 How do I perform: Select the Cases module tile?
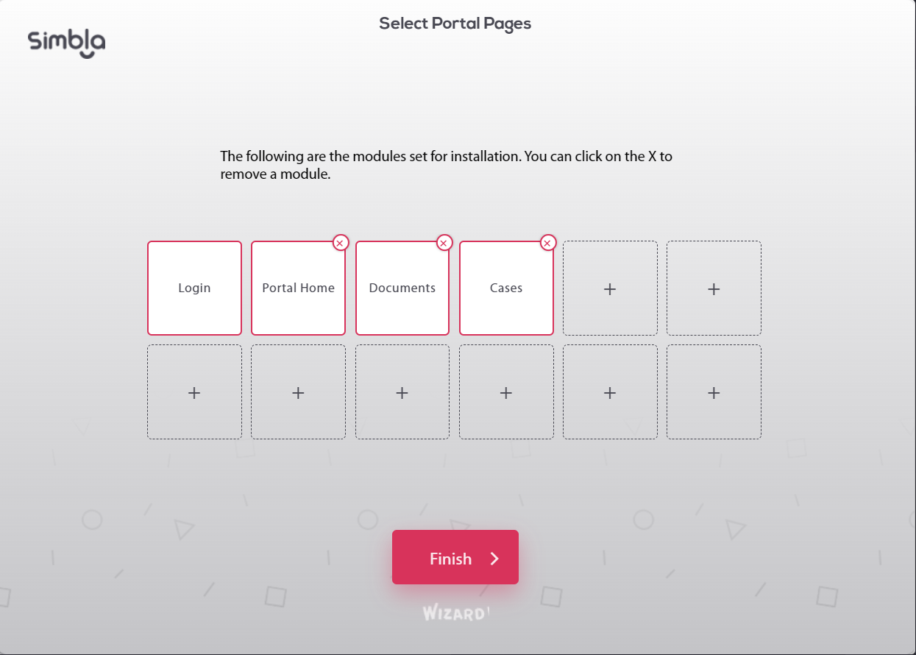pyautogui.click(x=506, y=288)
